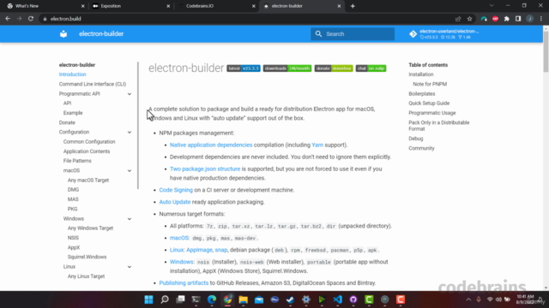Open taskbar search icon
The image size is (549, 308).
pyautogui.click(x=165, y=299)
